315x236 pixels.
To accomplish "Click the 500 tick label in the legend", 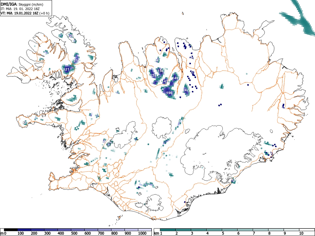I will tap(74, 233).
